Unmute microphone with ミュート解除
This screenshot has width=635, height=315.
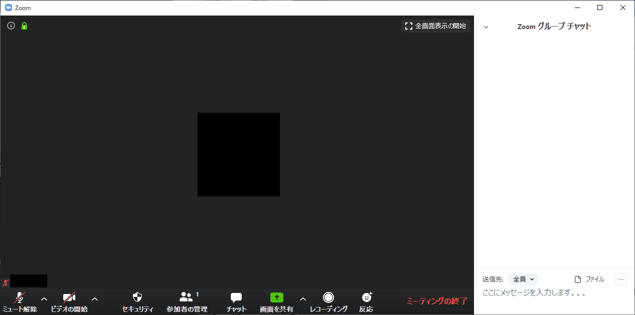(20, 302)
